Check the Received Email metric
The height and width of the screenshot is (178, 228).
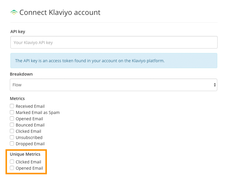[x=12, y=106]
